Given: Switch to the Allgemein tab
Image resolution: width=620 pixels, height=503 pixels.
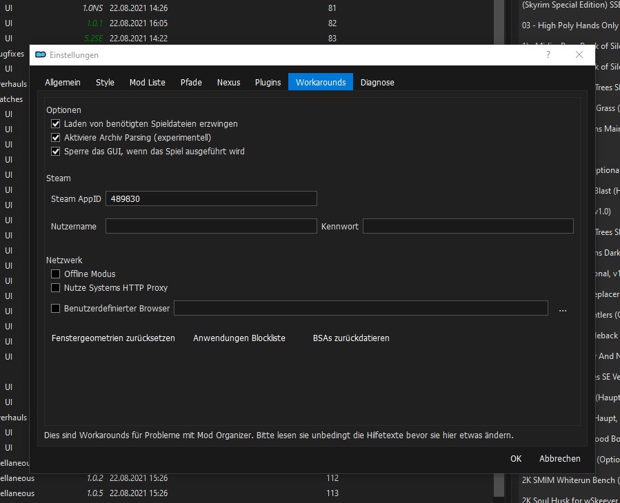Looking at the screenshot, I should point(63,82).
